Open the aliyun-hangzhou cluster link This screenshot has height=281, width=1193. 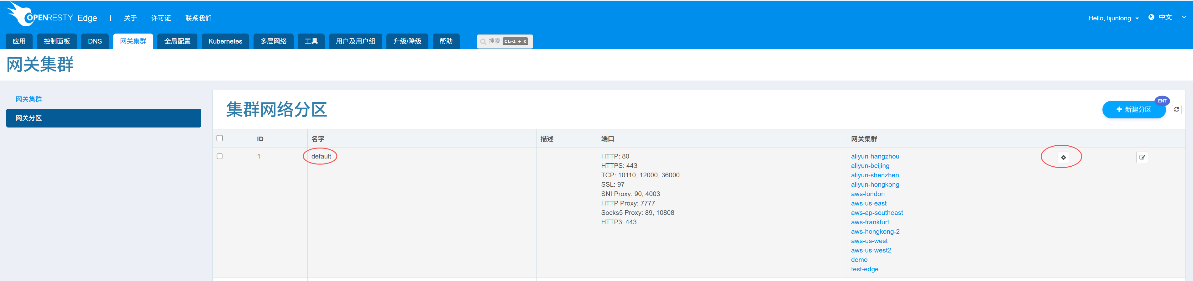pyautogui.click(x=874, y=156)
